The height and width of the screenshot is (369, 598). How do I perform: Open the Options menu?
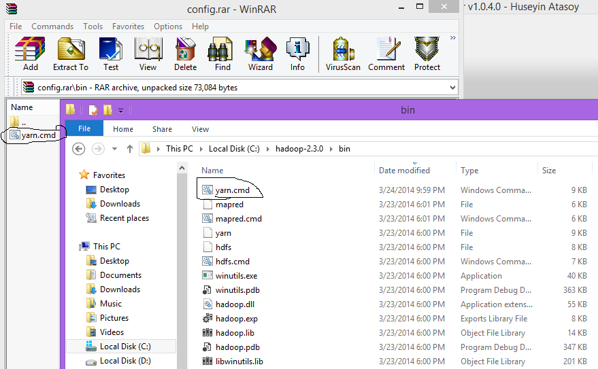168,27
